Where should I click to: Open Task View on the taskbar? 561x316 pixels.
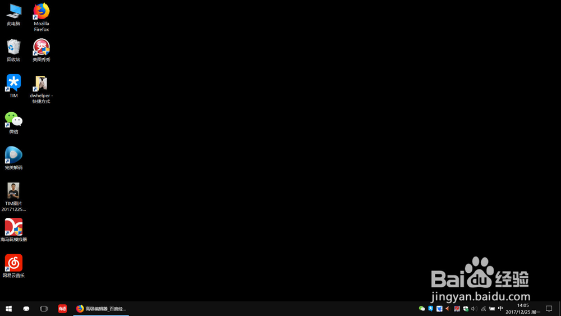(44, 309)
